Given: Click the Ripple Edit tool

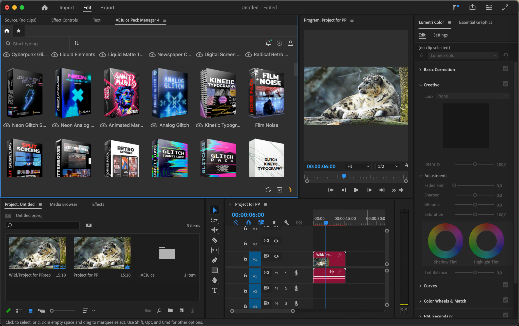Looking at the screenshot, I should click(x=214, y=230).
